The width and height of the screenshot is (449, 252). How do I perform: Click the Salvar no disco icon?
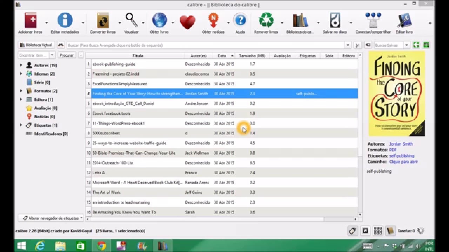coord(335,20)
